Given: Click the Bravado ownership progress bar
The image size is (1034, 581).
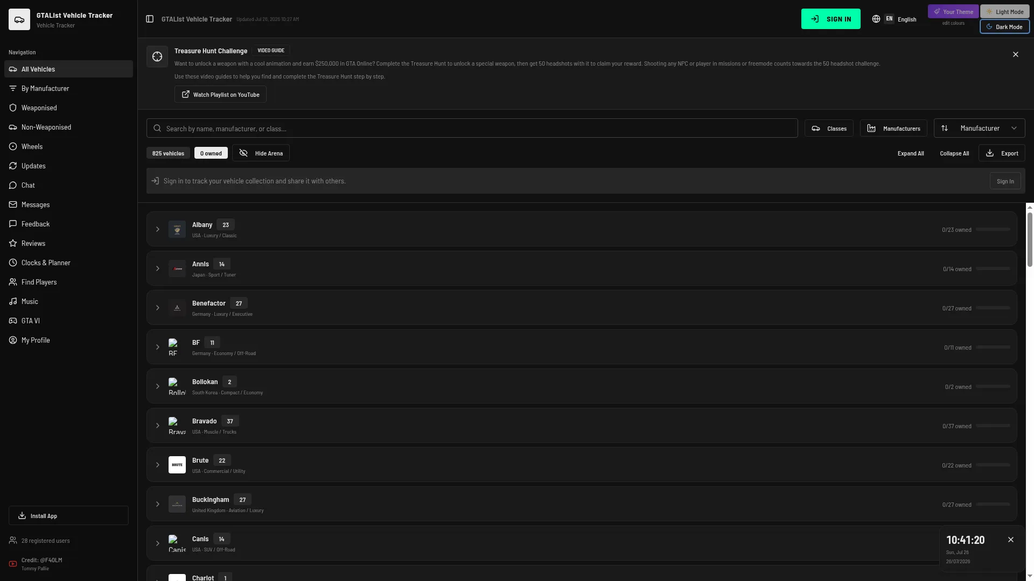Looking at the screenshot, I should [993, 426].
